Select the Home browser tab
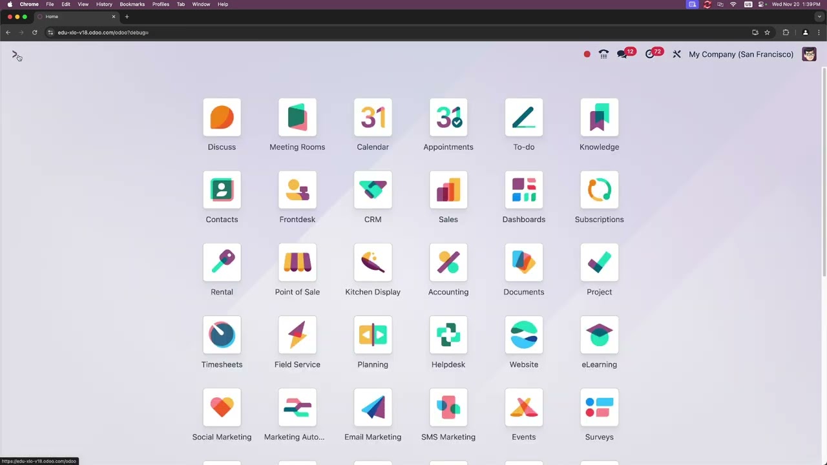The image size is (827, 465). tap(78, 16)
